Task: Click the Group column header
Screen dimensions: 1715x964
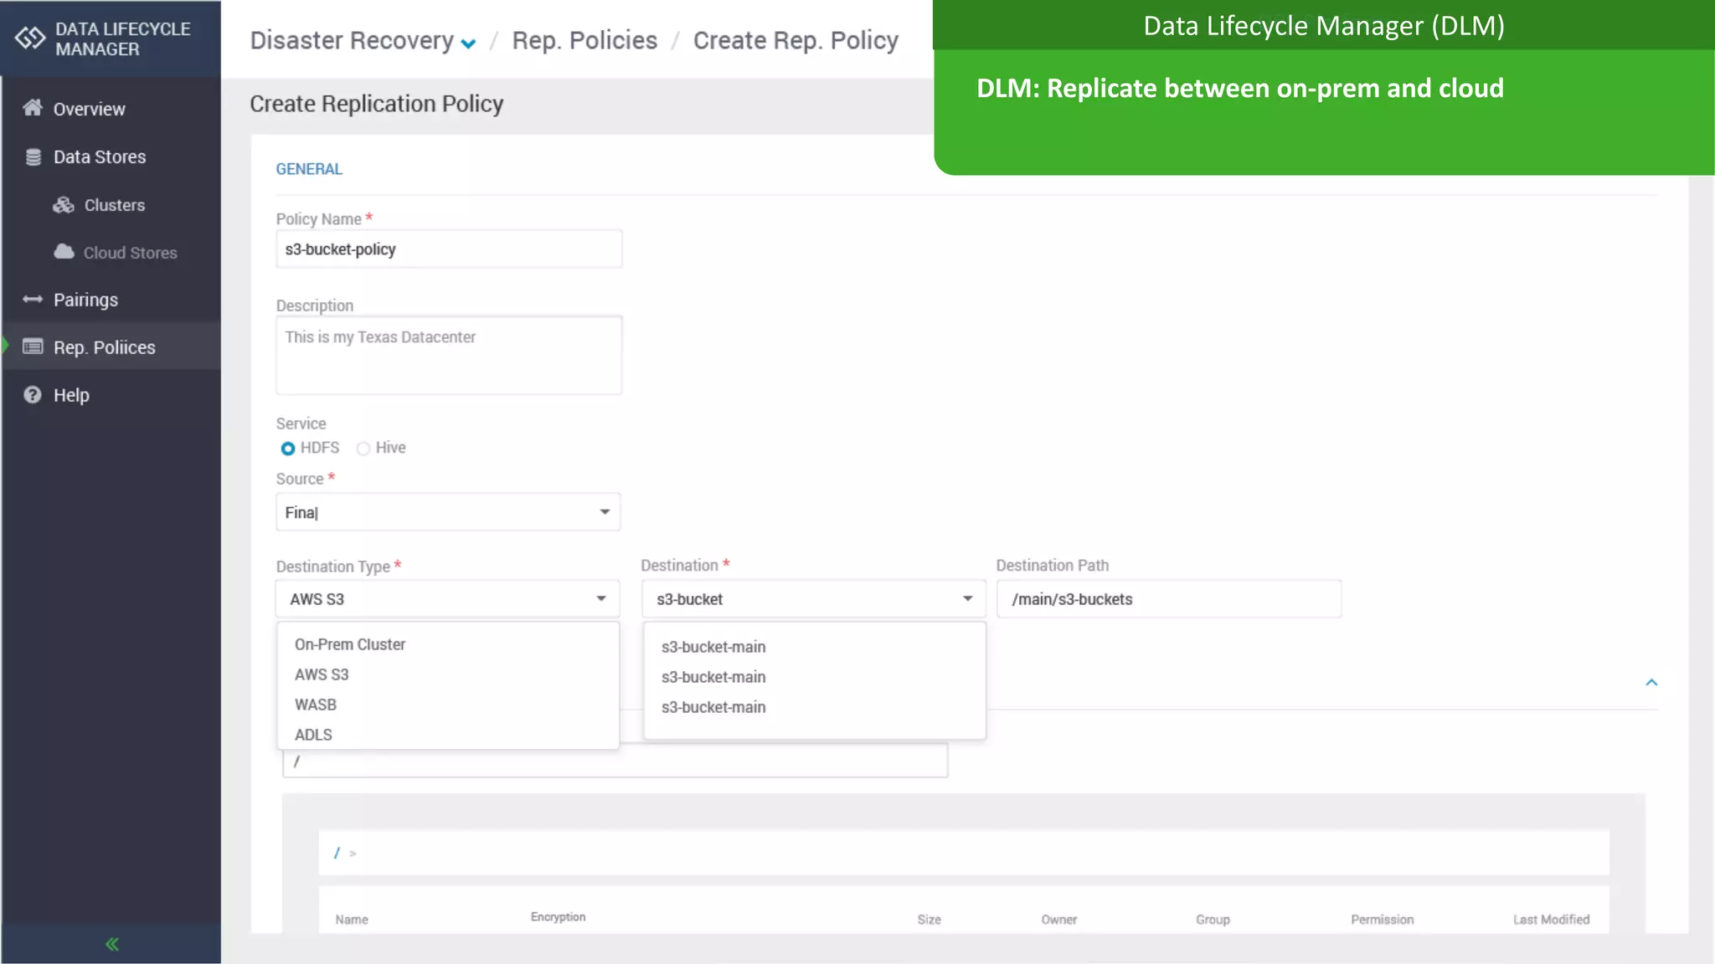Action: coord(1213,920)
